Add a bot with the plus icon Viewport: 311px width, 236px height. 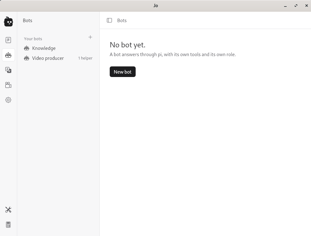90,37
